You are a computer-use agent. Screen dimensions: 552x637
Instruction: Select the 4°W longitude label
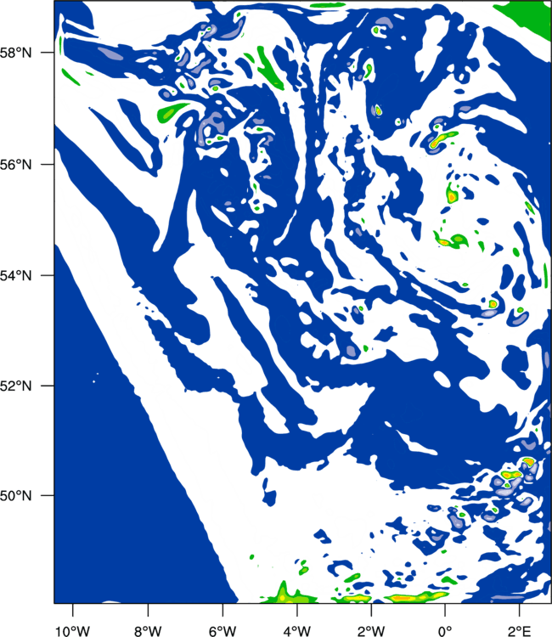(x=297, y=631)
